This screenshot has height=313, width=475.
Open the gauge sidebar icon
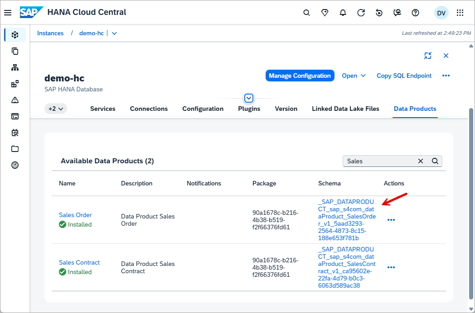pos(15,165)
